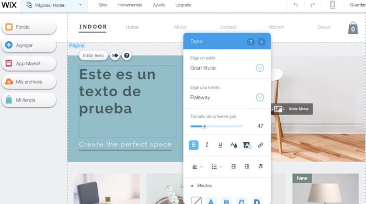Screen dimensions: 366x204
Task: Open the Herramientas menu
Action: pos(130,5)
